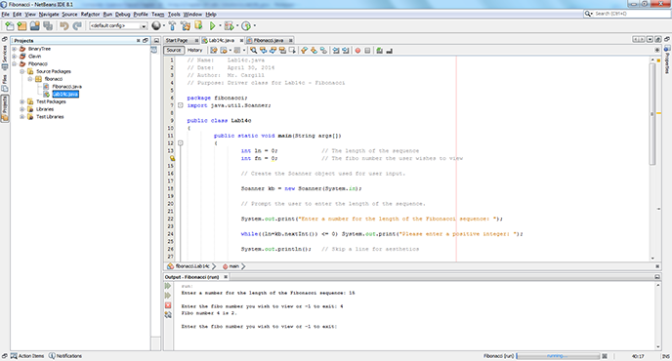Click the Last Edit icon in the editor toolbar

click(x=214, y=51)
